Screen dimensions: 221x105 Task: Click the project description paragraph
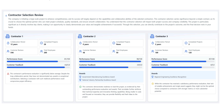[111, 23]
